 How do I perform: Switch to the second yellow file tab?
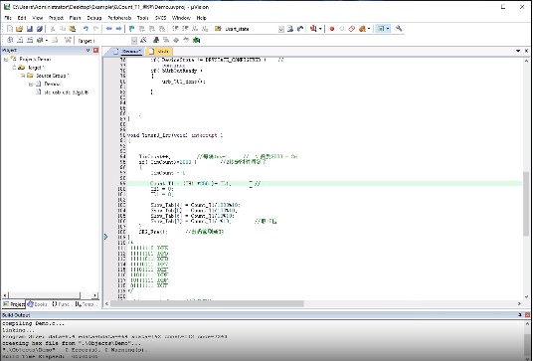(159, 52)
